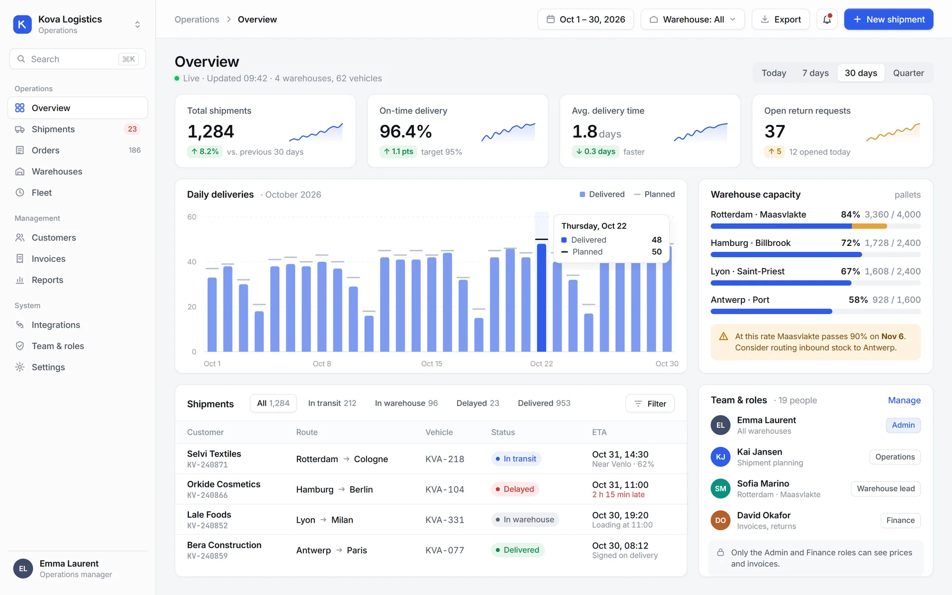Create a New shipment
The height and width of the screenshot is (595, 952).
tap(889, 19)
